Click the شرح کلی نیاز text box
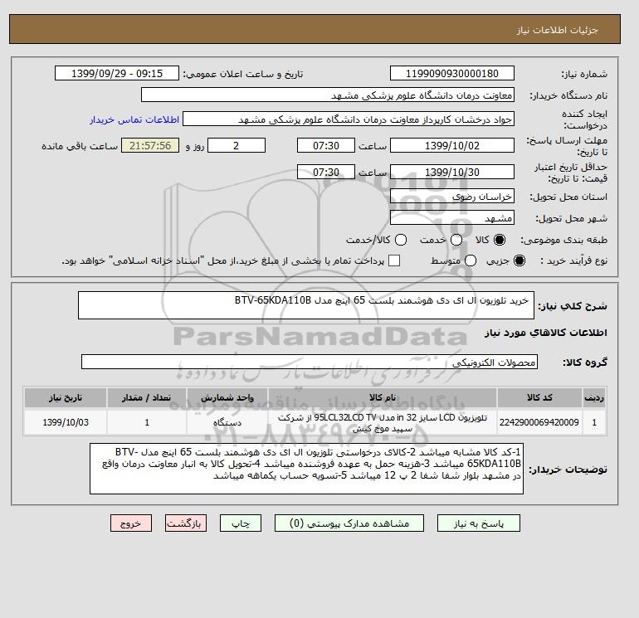The image size is (639, 618). [x=306, y=305]
